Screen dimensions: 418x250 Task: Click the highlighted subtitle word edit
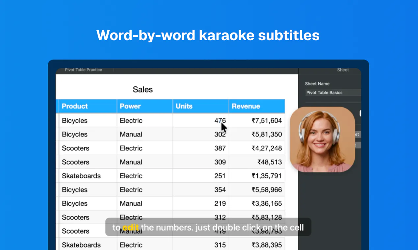click(131, 227)
